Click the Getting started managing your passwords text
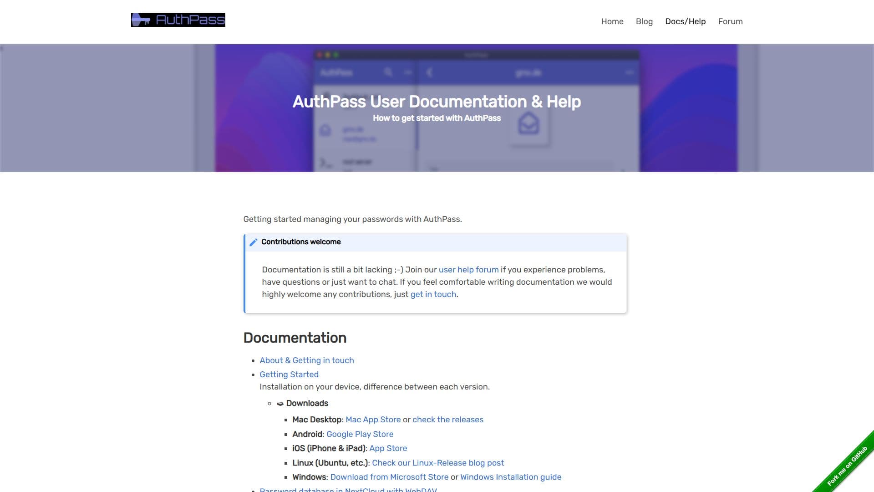The width and height of the screenshot is (874, 492). click(x=352, y=219)
